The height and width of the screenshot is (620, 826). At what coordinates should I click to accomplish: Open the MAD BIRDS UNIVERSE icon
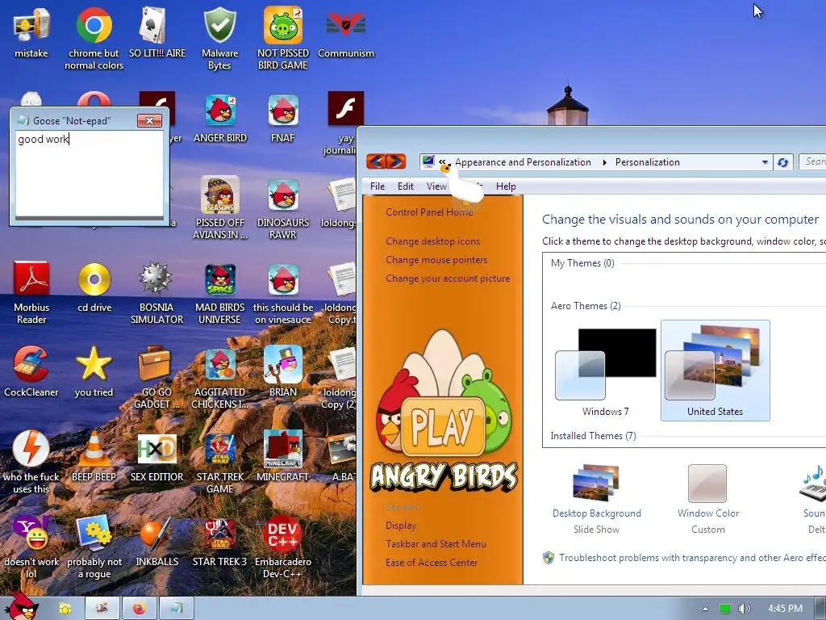219,292
